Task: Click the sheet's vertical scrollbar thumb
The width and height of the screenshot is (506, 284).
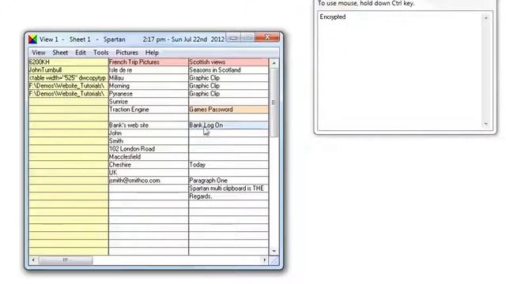Action: point(274,103)
